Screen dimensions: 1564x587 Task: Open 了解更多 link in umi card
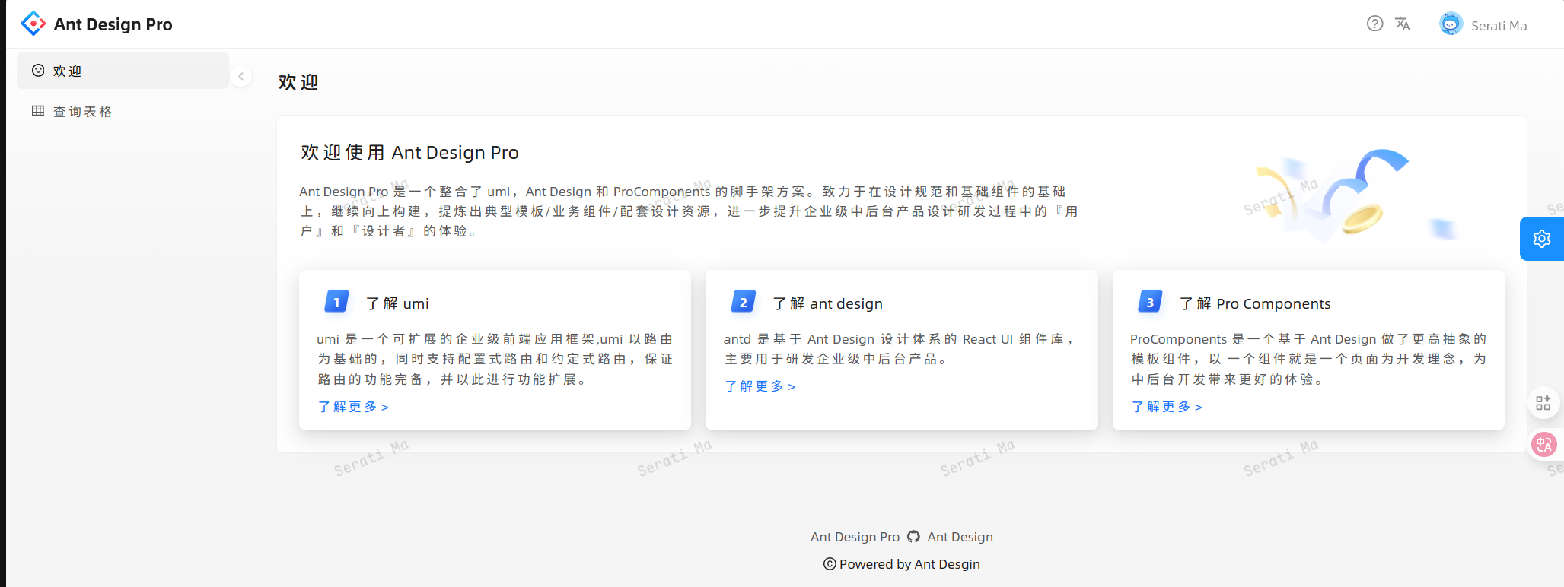353,407
